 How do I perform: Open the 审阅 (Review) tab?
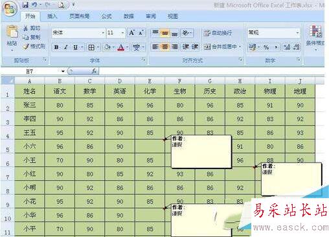pos(151,16)
